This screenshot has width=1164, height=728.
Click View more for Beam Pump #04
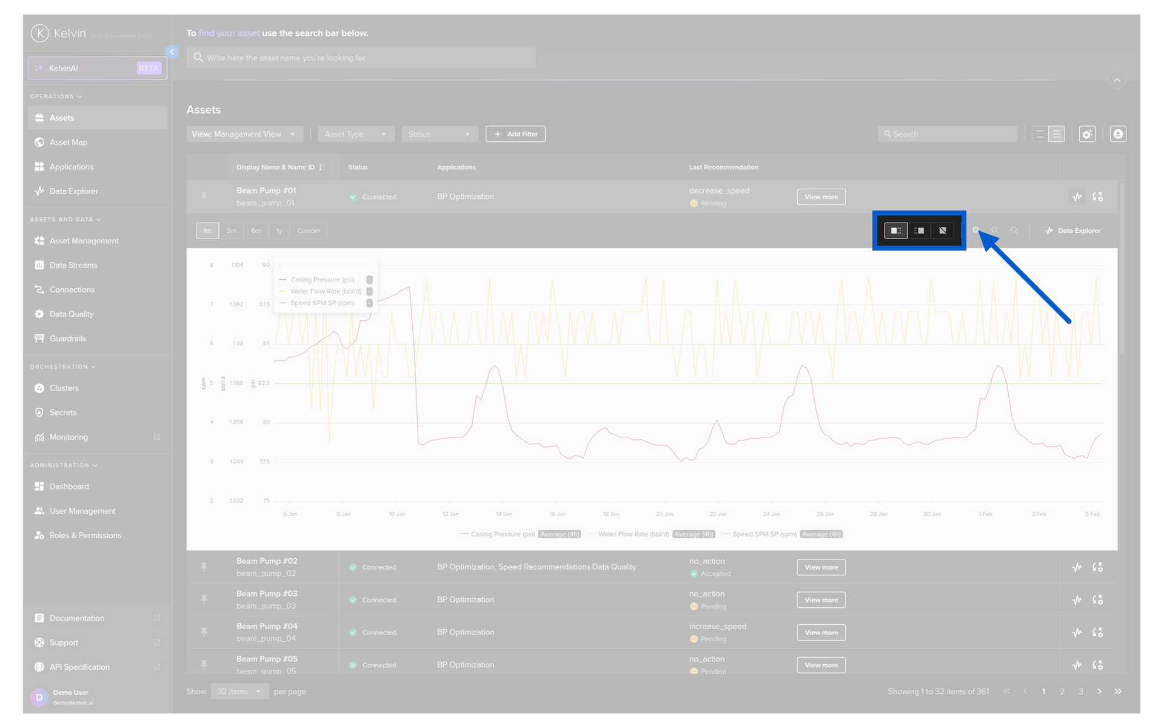pos(821,633)
